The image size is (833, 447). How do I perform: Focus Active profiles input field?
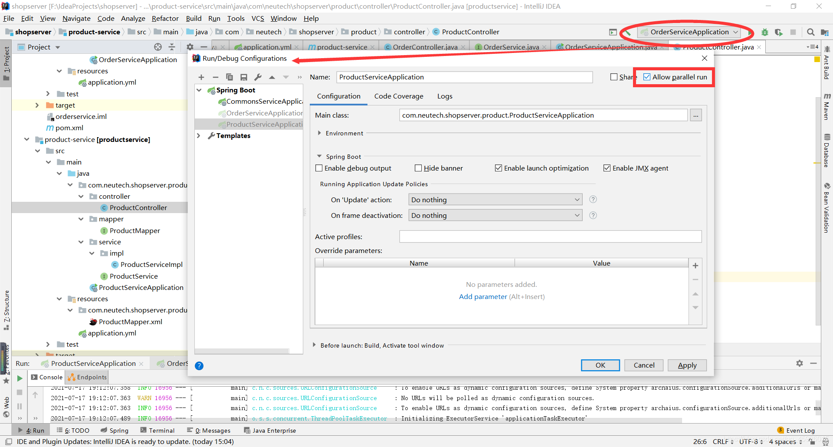[x=550, y=237]
